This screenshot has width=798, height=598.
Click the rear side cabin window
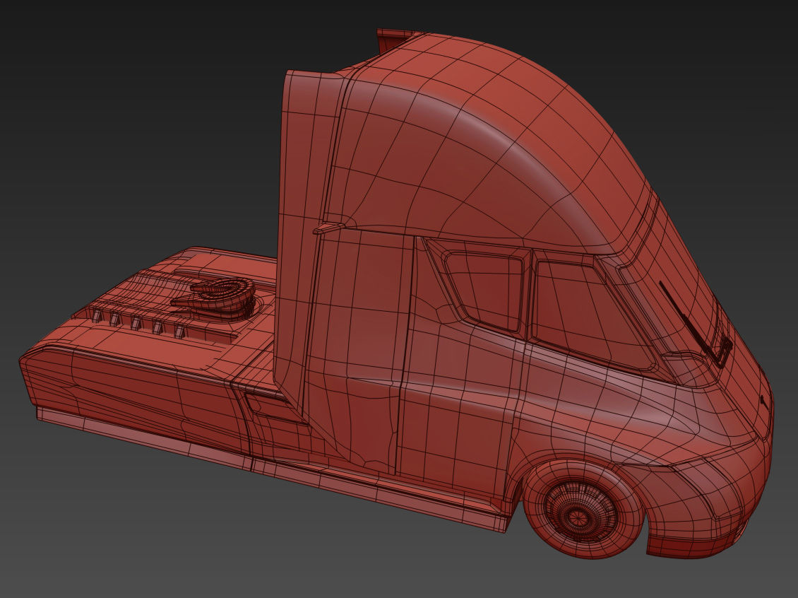483,291
